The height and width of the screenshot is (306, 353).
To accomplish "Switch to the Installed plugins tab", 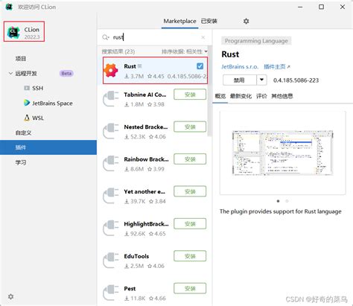I will coord(209,21).
